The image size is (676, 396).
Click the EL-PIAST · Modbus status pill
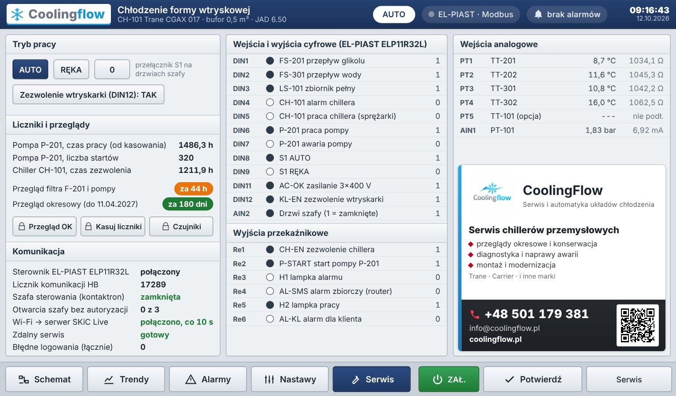point(471,15)
